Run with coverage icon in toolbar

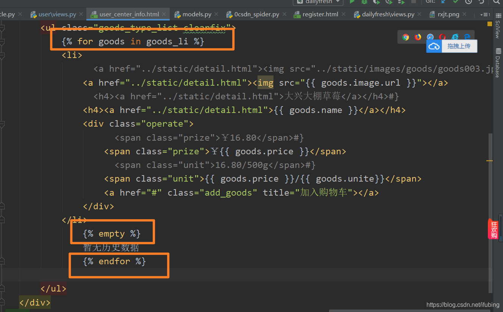(376, 2)
